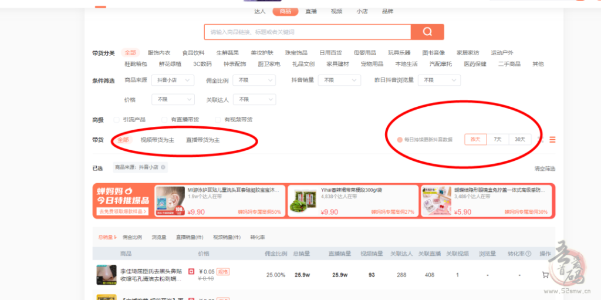Click the product search input field
This screenshot has height=300, width=601.
(308, 32)
